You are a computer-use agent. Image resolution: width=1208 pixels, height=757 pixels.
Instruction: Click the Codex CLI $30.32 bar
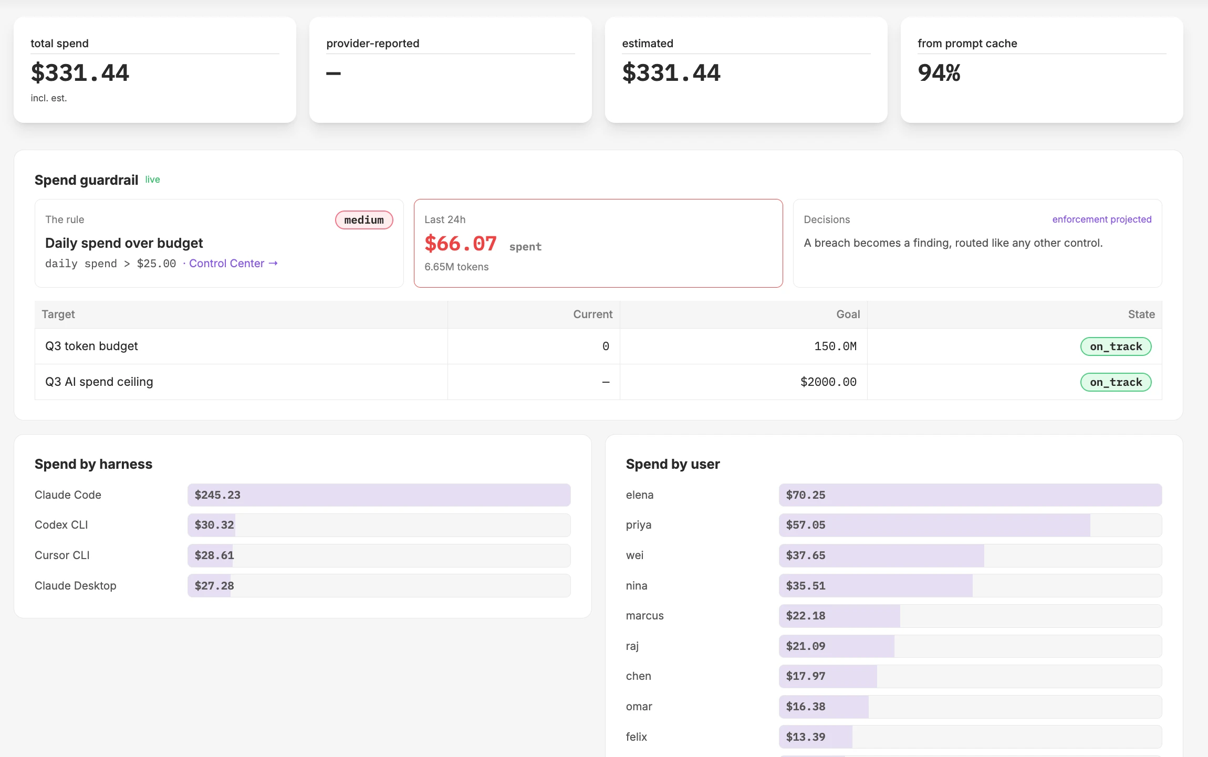tap(379, 525)
